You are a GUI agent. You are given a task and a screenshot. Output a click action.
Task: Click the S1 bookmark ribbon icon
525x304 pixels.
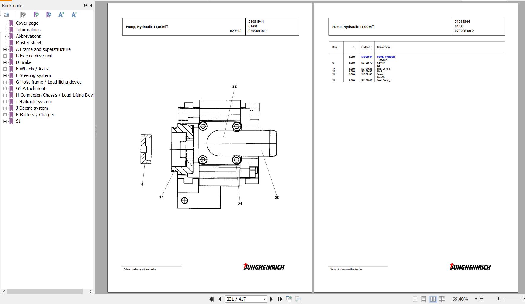tap(11, 121)
